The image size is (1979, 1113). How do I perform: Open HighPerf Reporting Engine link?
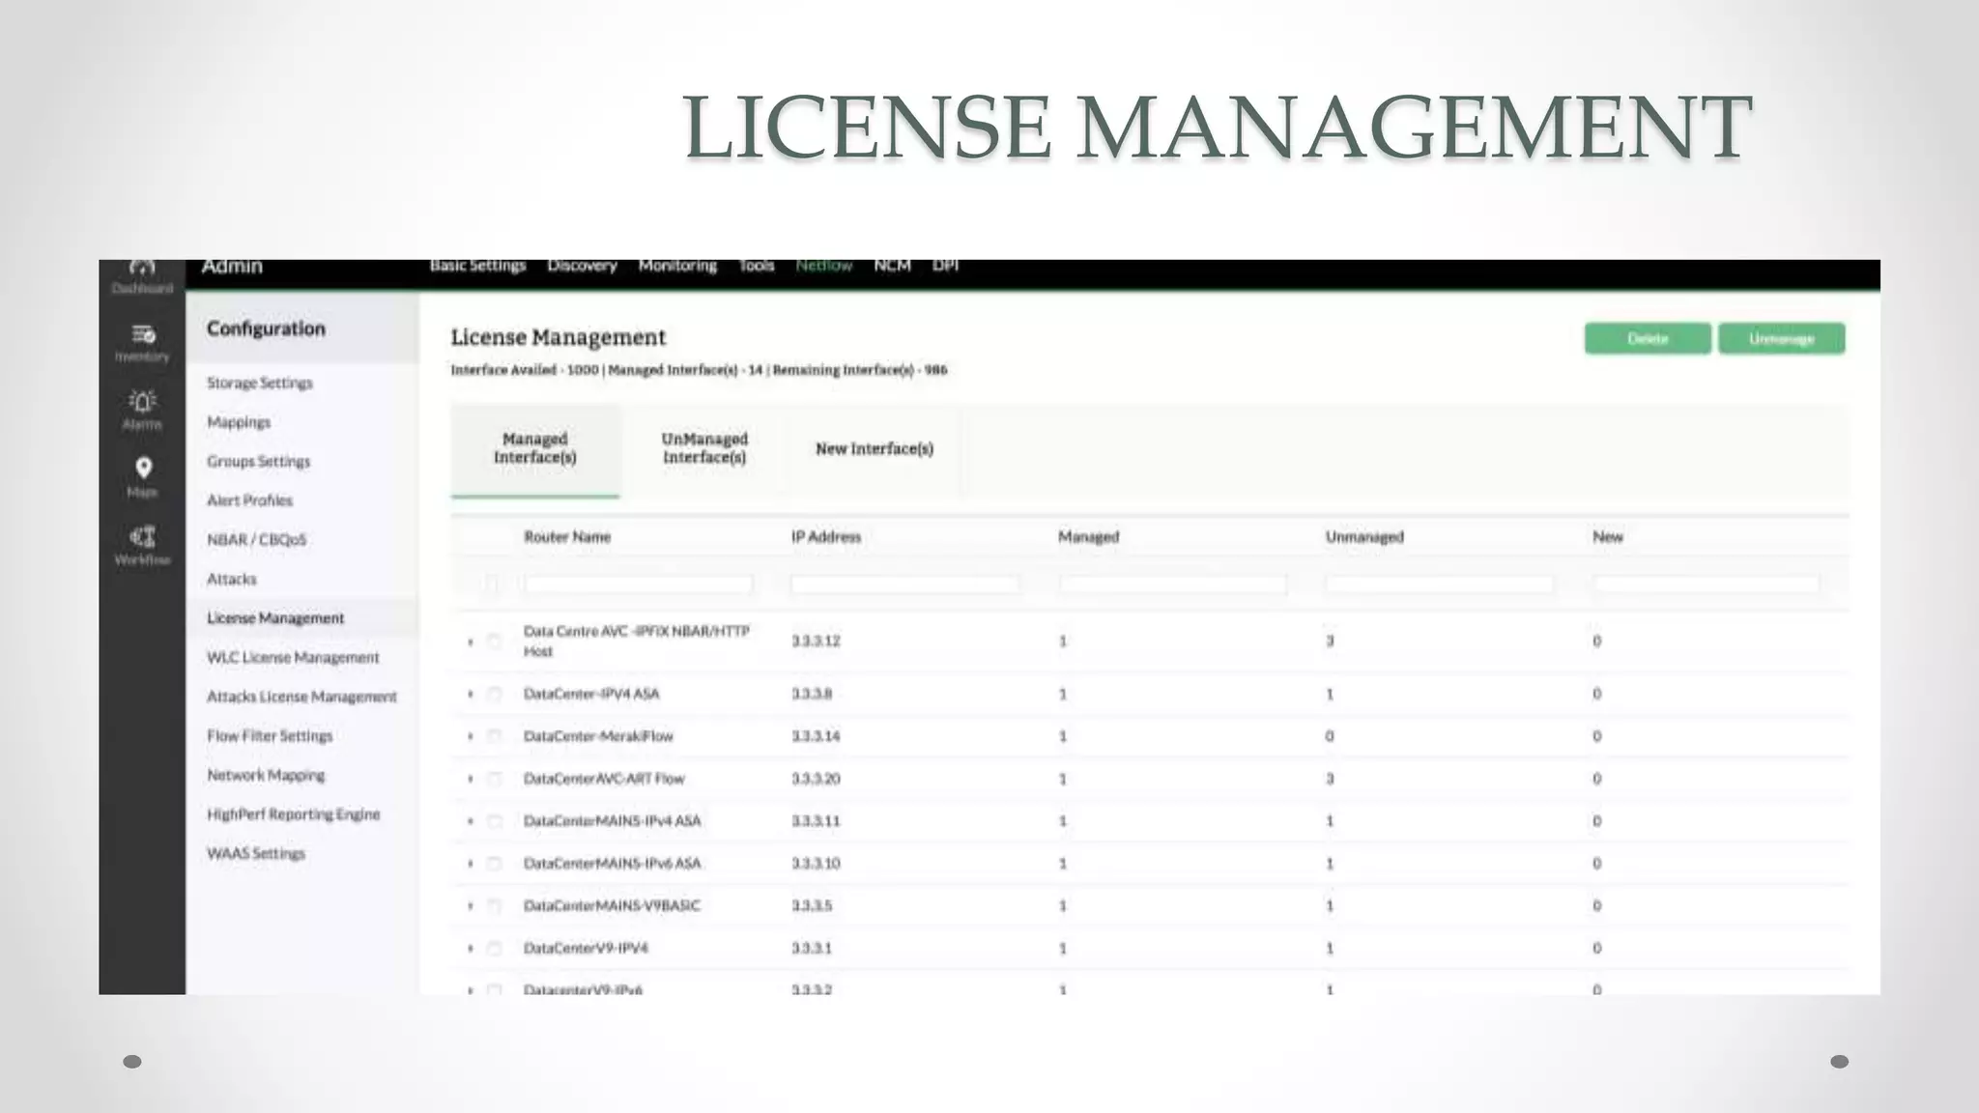point(293,814)
